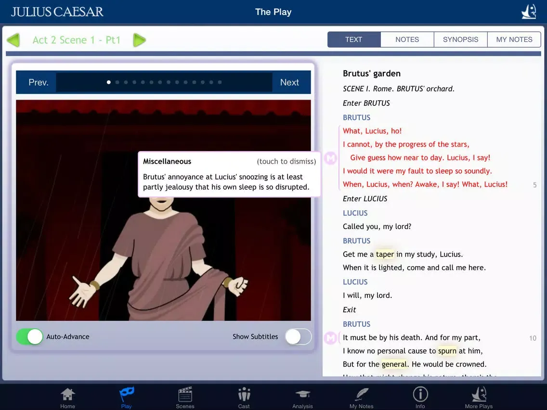
Task: Click the line 'Called you, my lord?'
Action: coord(377,227)
